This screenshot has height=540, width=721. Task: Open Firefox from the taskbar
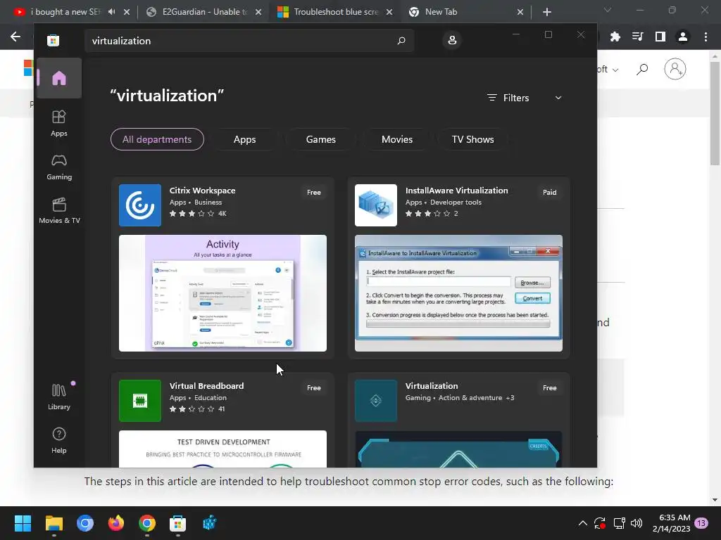(116, 523)
